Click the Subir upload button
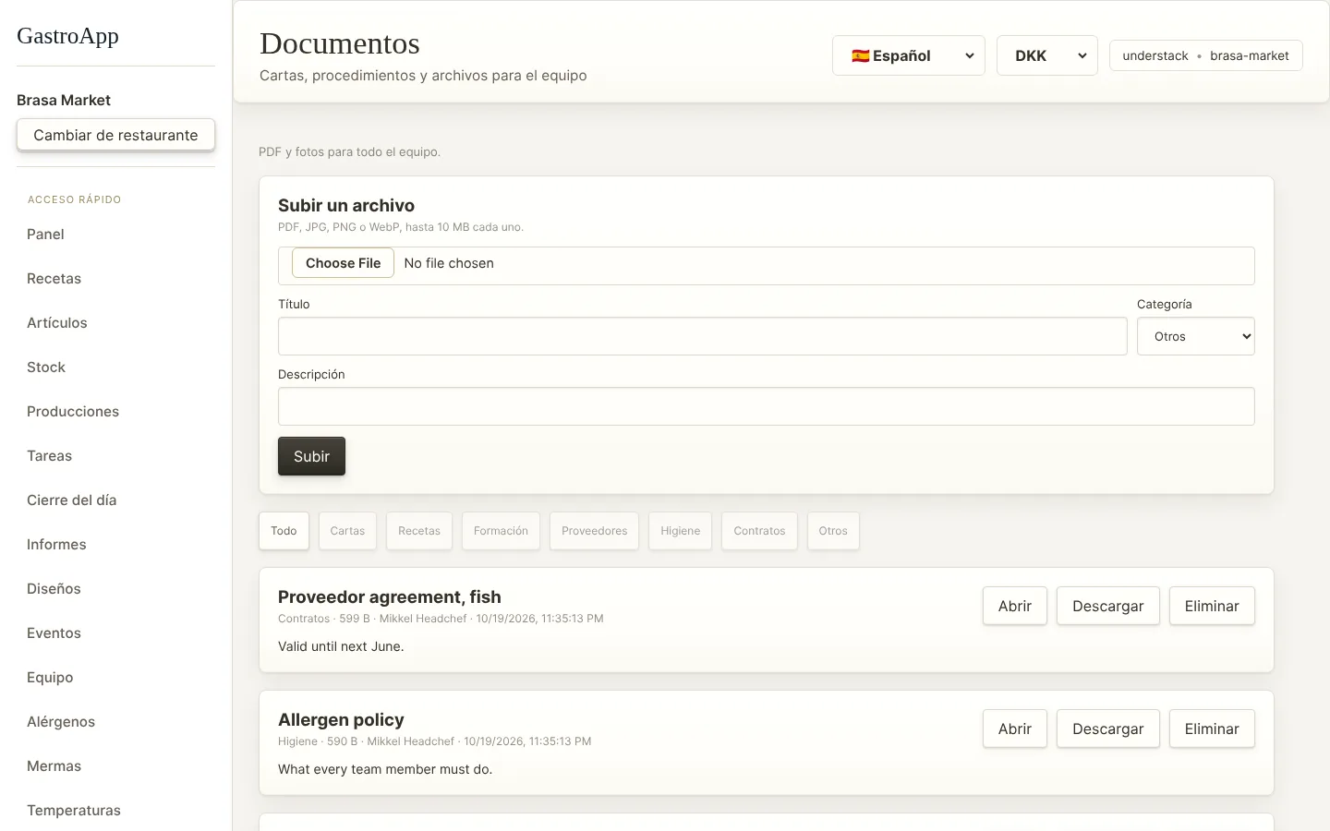Viewport: 1330px width, 831px height. click(x=311, y=456)
